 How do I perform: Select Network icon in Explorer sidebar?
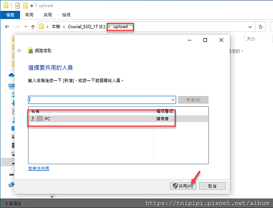click(11, 184)
